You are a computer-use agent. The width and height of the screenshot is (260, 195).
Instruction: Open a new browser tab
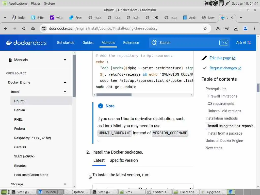(241, 18)
